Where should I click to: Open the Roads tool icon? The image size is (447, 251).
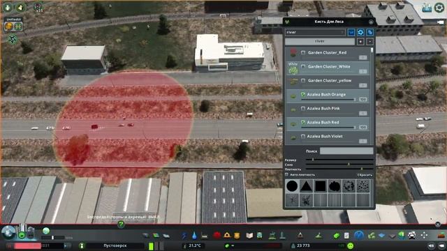(146, 236)
